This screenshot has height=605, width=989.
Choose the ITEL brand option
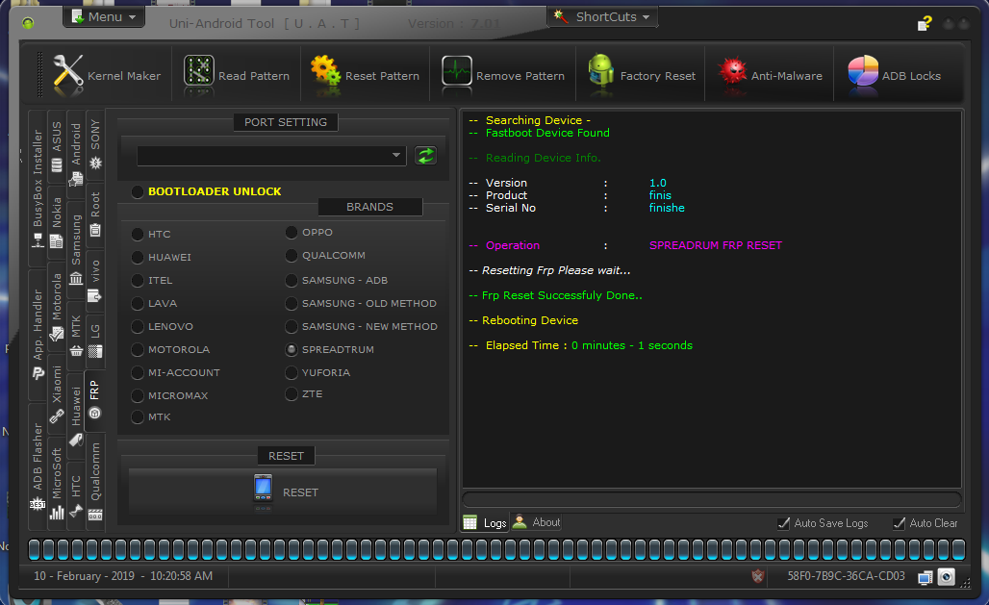[x=152, y=280]
